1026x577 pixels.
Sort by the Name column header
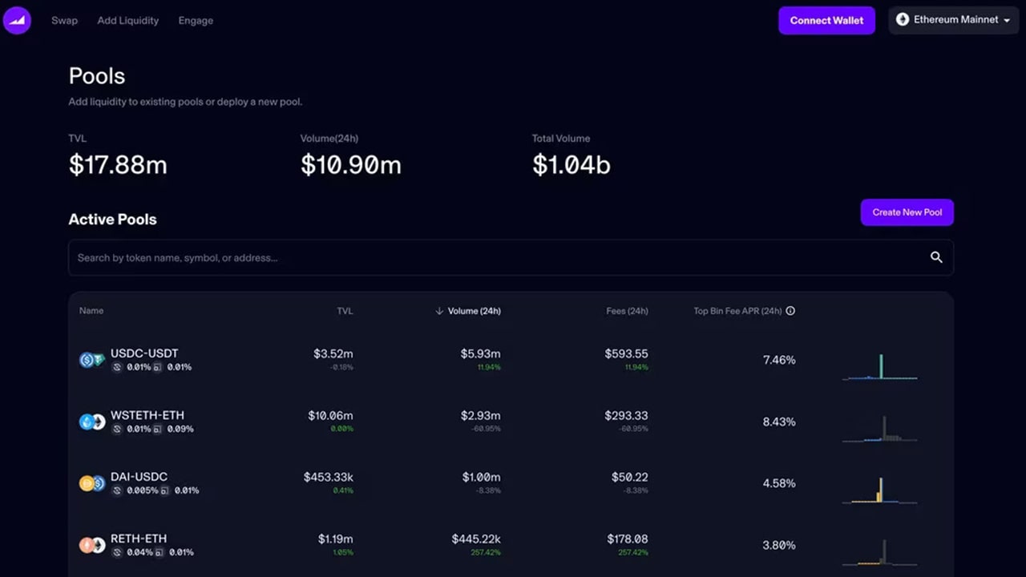point(91,311)
